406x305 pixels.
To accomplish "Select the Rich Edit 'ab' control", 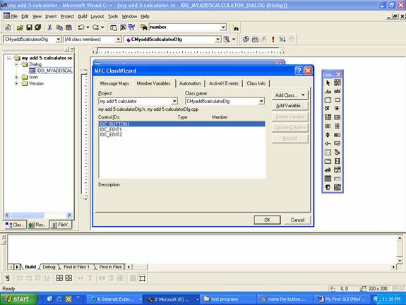I will [x=328, y=170].
